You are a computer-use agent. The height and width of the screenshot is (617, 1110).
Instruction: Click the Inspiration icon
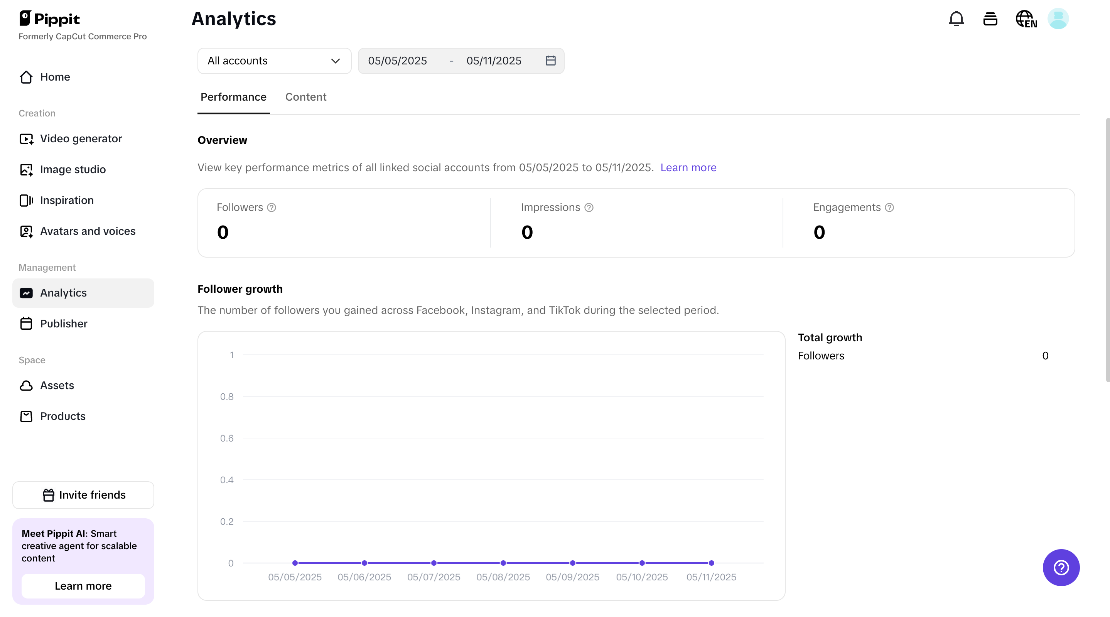click(26, 201)
